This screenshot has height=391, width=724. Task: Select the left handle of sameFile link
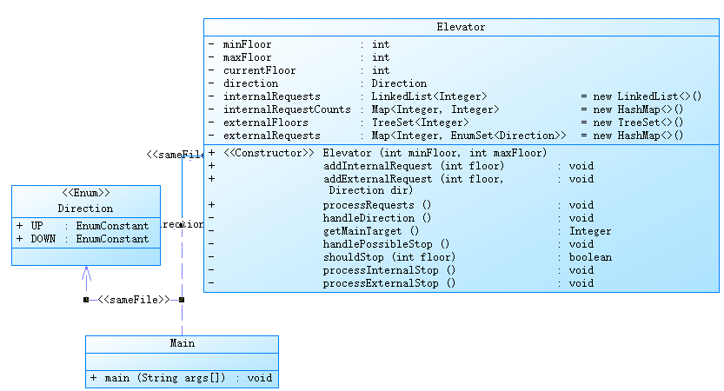click(86, 300)
